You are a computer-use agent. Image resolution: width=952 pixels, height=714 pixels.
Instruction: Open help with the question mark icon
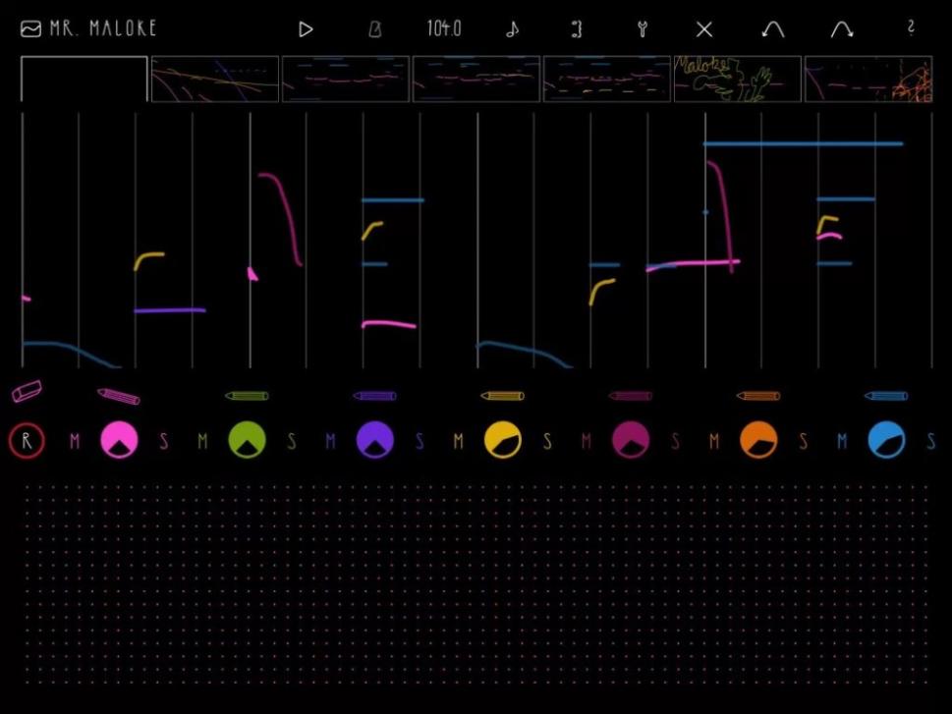pos(911,28)
